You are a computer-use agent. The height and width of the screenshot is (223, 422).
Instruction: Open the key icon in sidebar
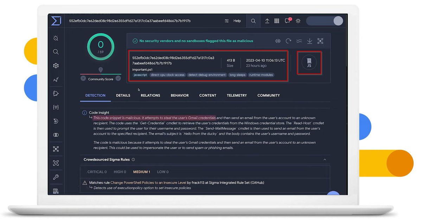click(x=56, y=177)
